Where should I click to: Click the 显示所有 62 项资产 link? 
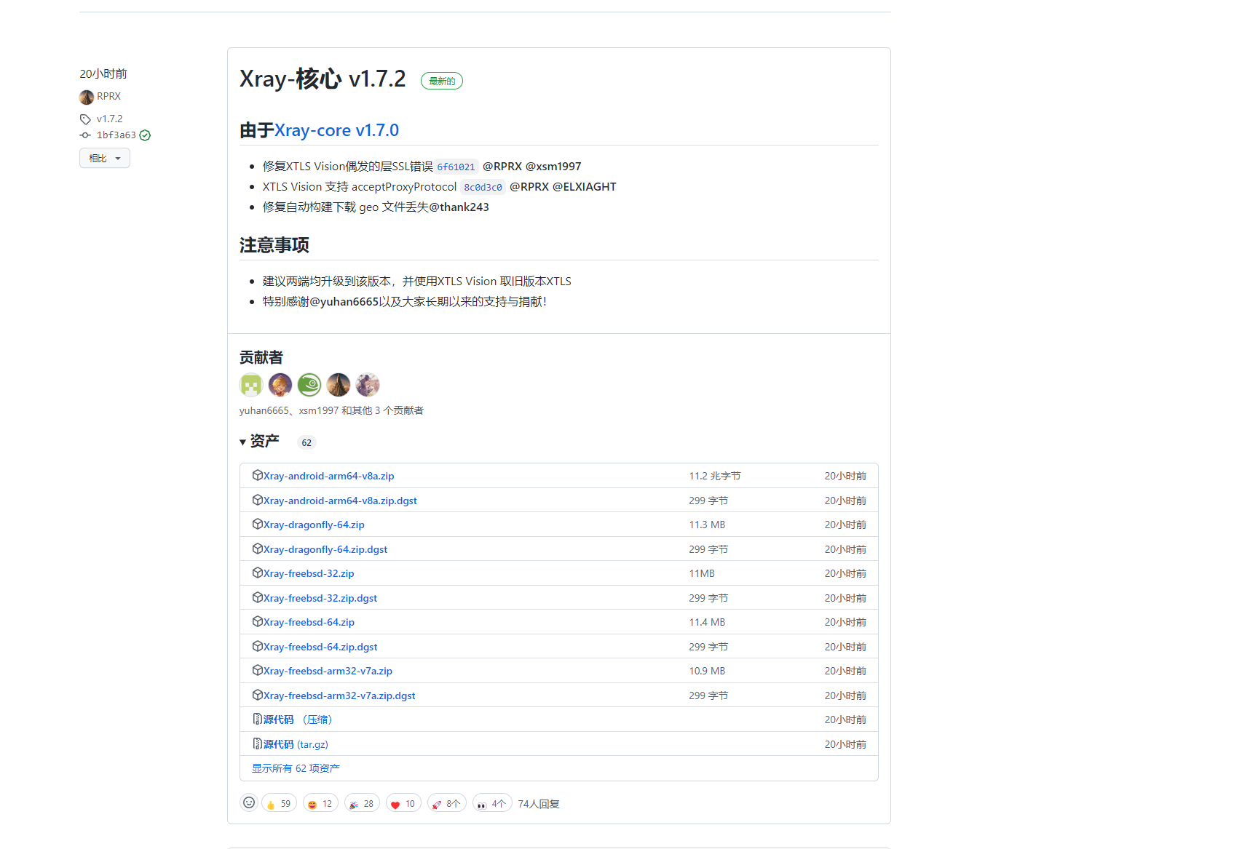(296, 768)
